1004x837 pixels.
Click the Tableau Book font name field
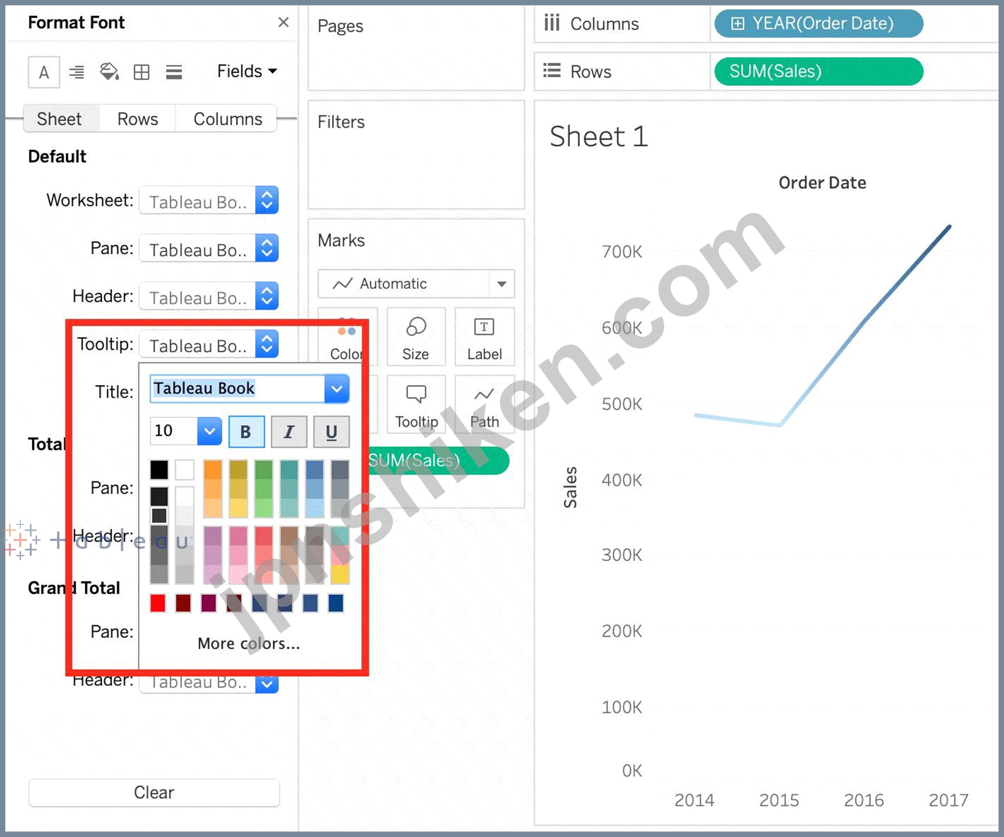pos(237,389)
